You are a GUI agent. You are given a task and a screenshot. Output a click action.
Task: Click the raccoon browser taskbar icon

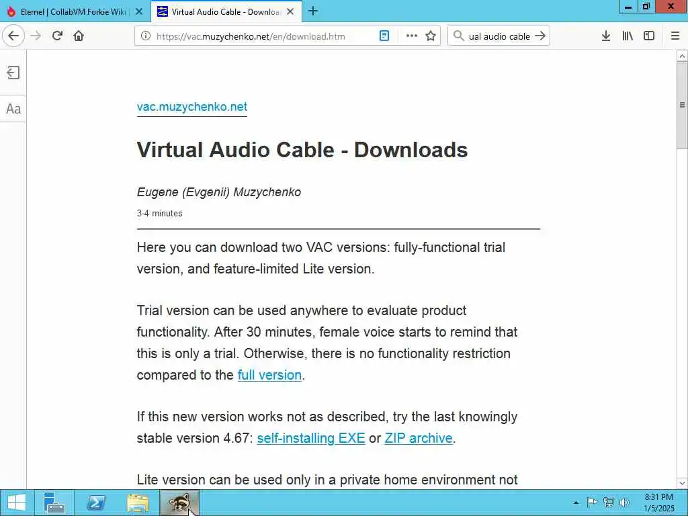tap(179, 503)
